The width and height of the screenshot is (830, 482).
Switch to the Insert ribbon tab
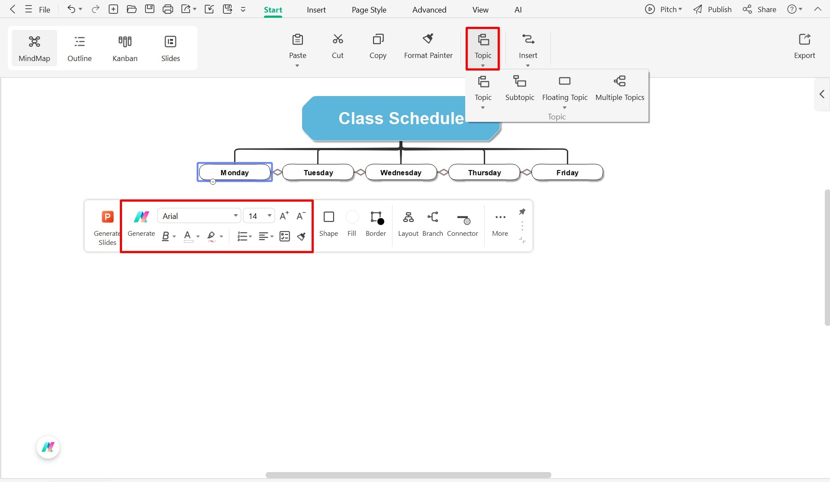316,10
